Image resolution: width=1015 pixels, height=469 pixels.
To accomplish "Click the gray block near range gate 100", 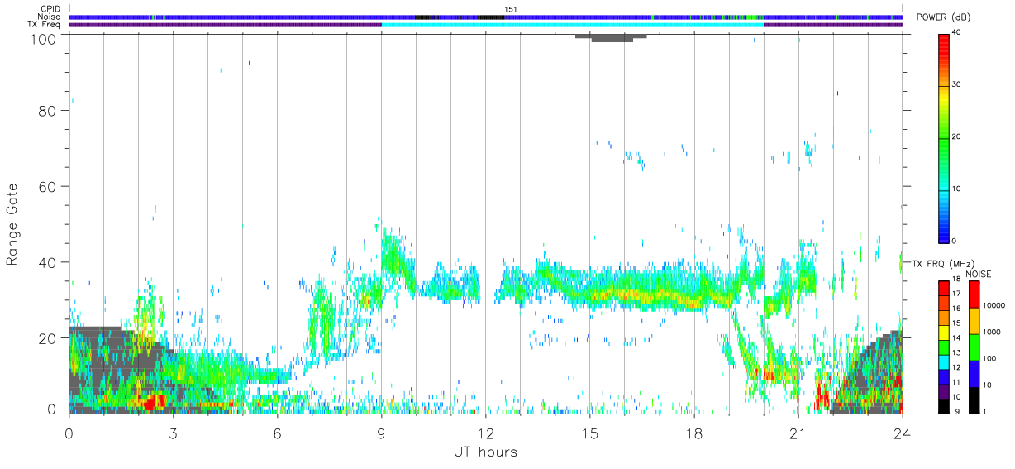I will point(612,37).
